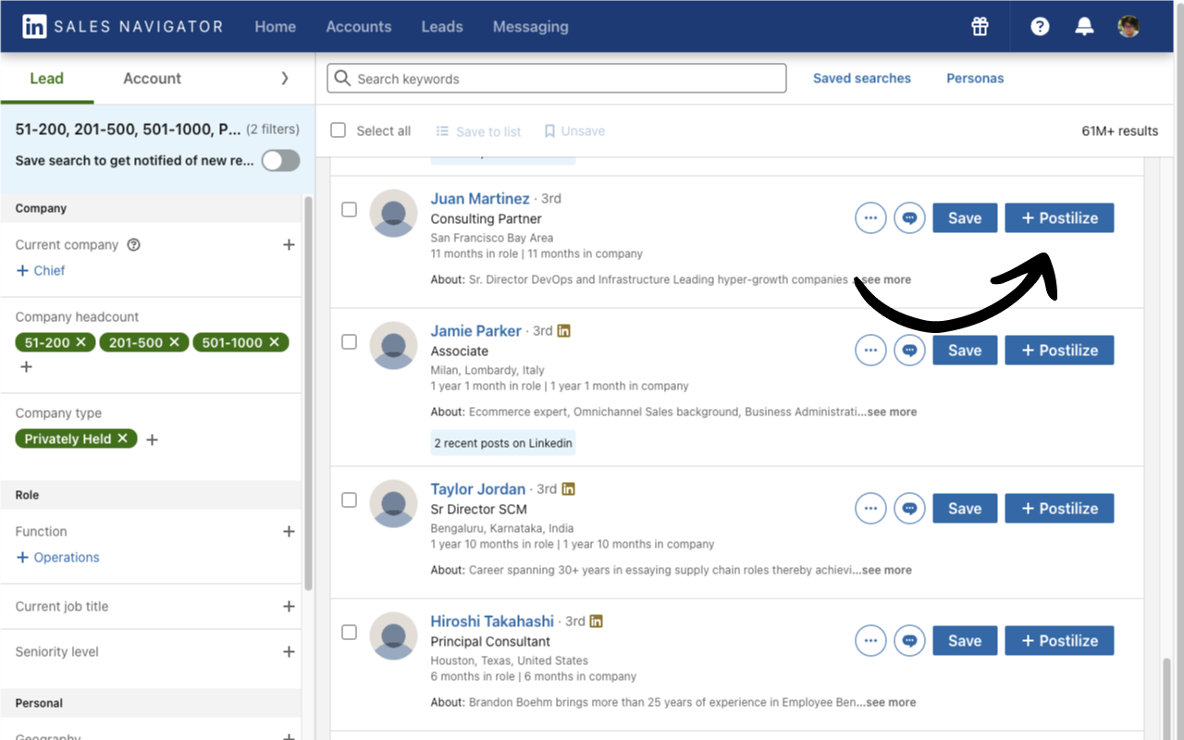Postilize Juan Martinez
1184x740 pixels.
(1059, 218)
